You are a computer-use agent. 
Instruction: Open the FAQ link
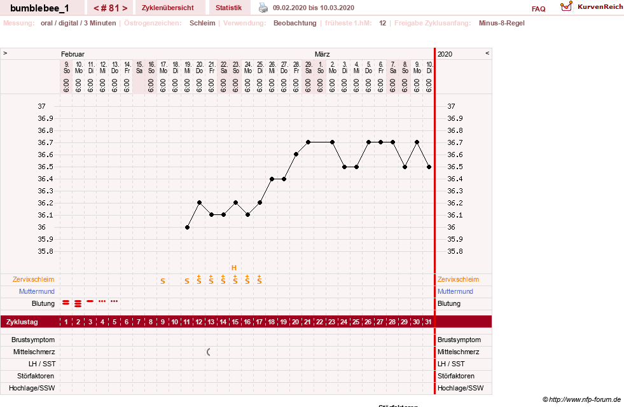pyautogui.click(x=538, y=9)
